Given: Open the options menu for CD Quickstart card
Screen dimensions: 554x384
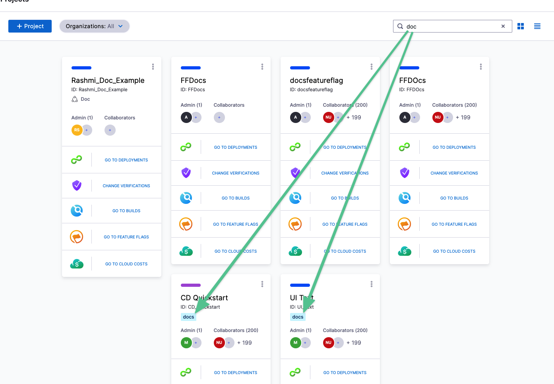Looking at the screenshot, I should pos(262,284).
